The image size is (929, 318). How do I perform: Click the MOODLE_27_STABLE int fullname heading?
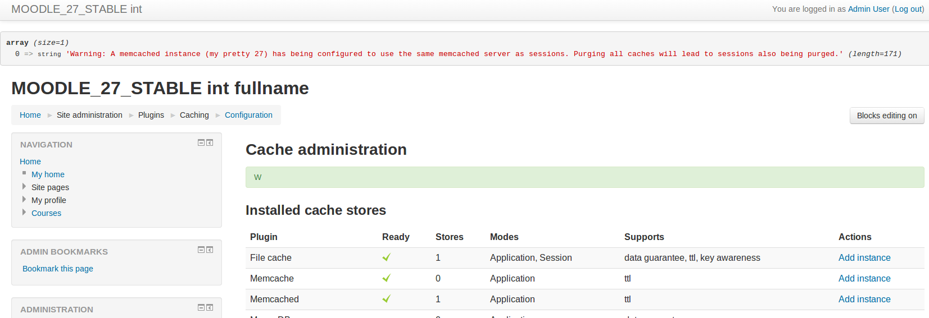(160, 88)
